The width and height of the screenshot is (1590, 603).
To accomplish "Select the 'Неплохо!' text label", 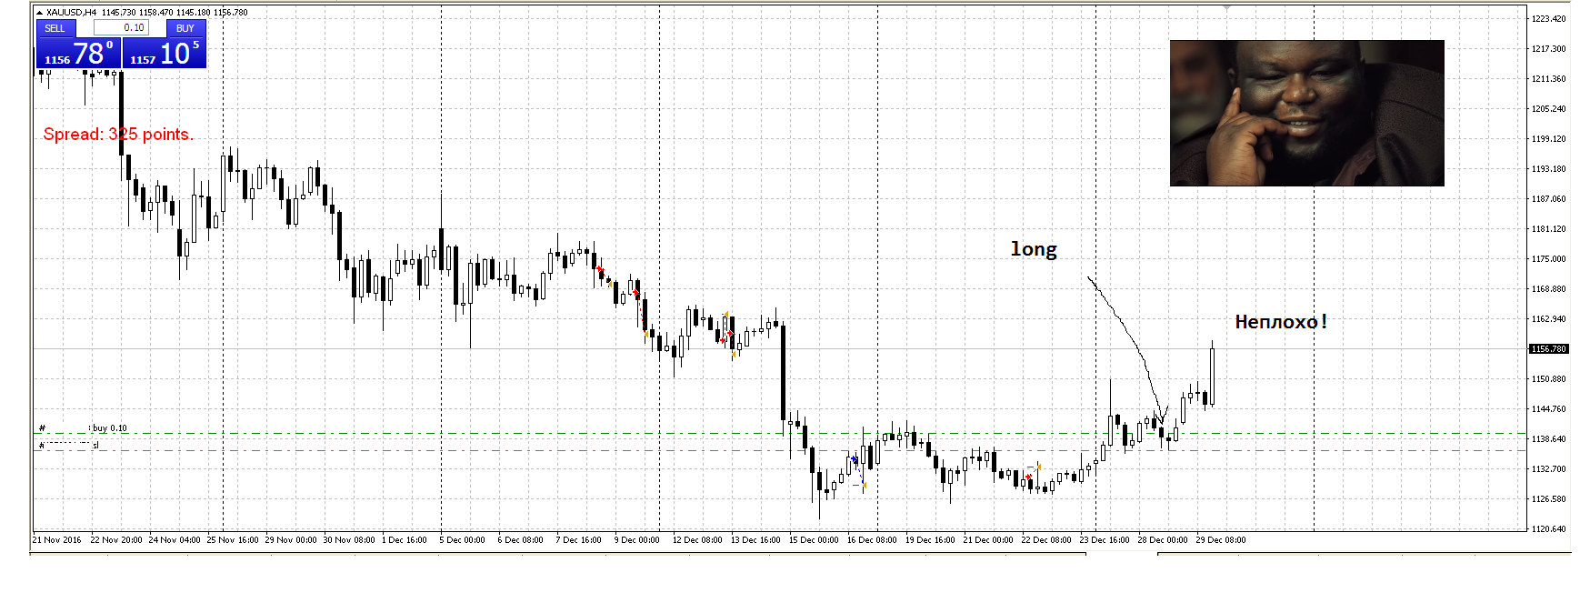I will click(1280, 322).
